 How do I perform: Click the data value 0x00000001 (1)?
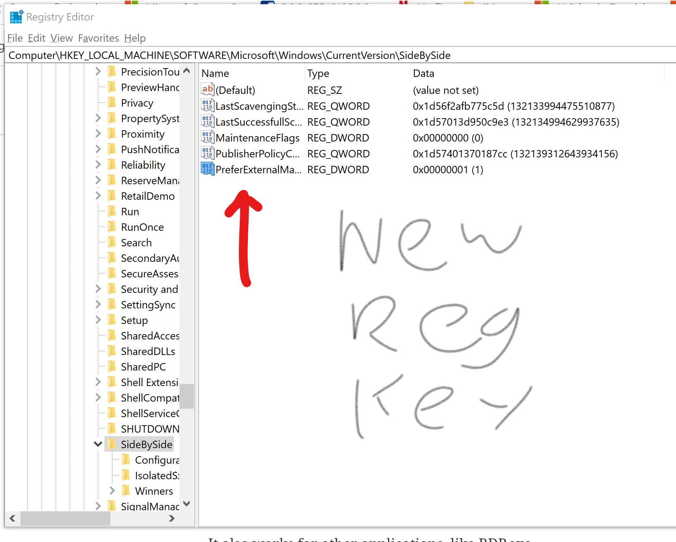click(x=448, y=170)
